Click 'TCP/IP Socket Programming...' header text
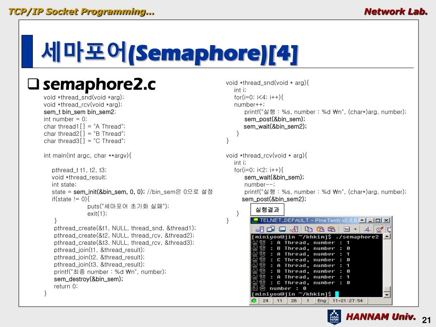This screenshot has width=436, height=327. [x=81, y=11]
